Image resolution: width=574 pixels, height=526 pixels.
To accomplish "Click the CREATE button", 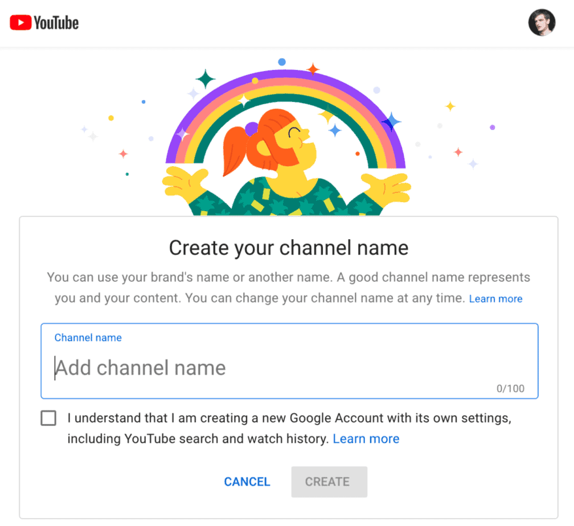I will [329, 482].
